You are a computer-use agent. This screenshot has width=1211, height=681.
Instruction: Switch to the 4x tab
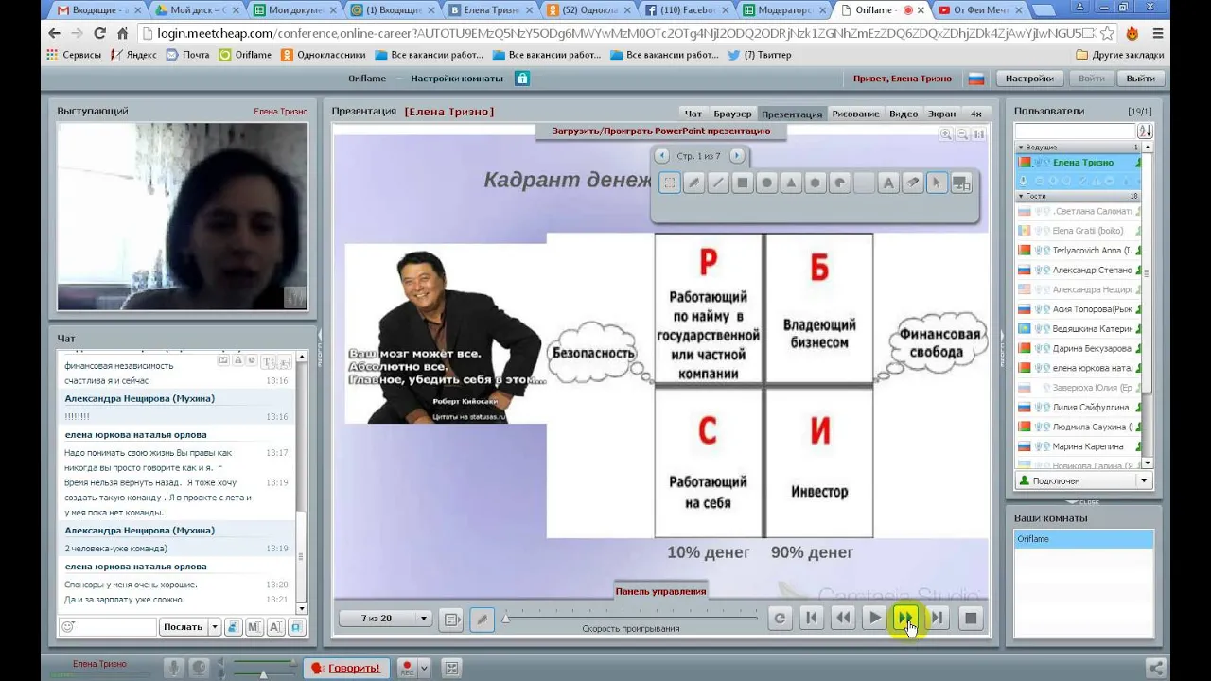pos(976,113)
